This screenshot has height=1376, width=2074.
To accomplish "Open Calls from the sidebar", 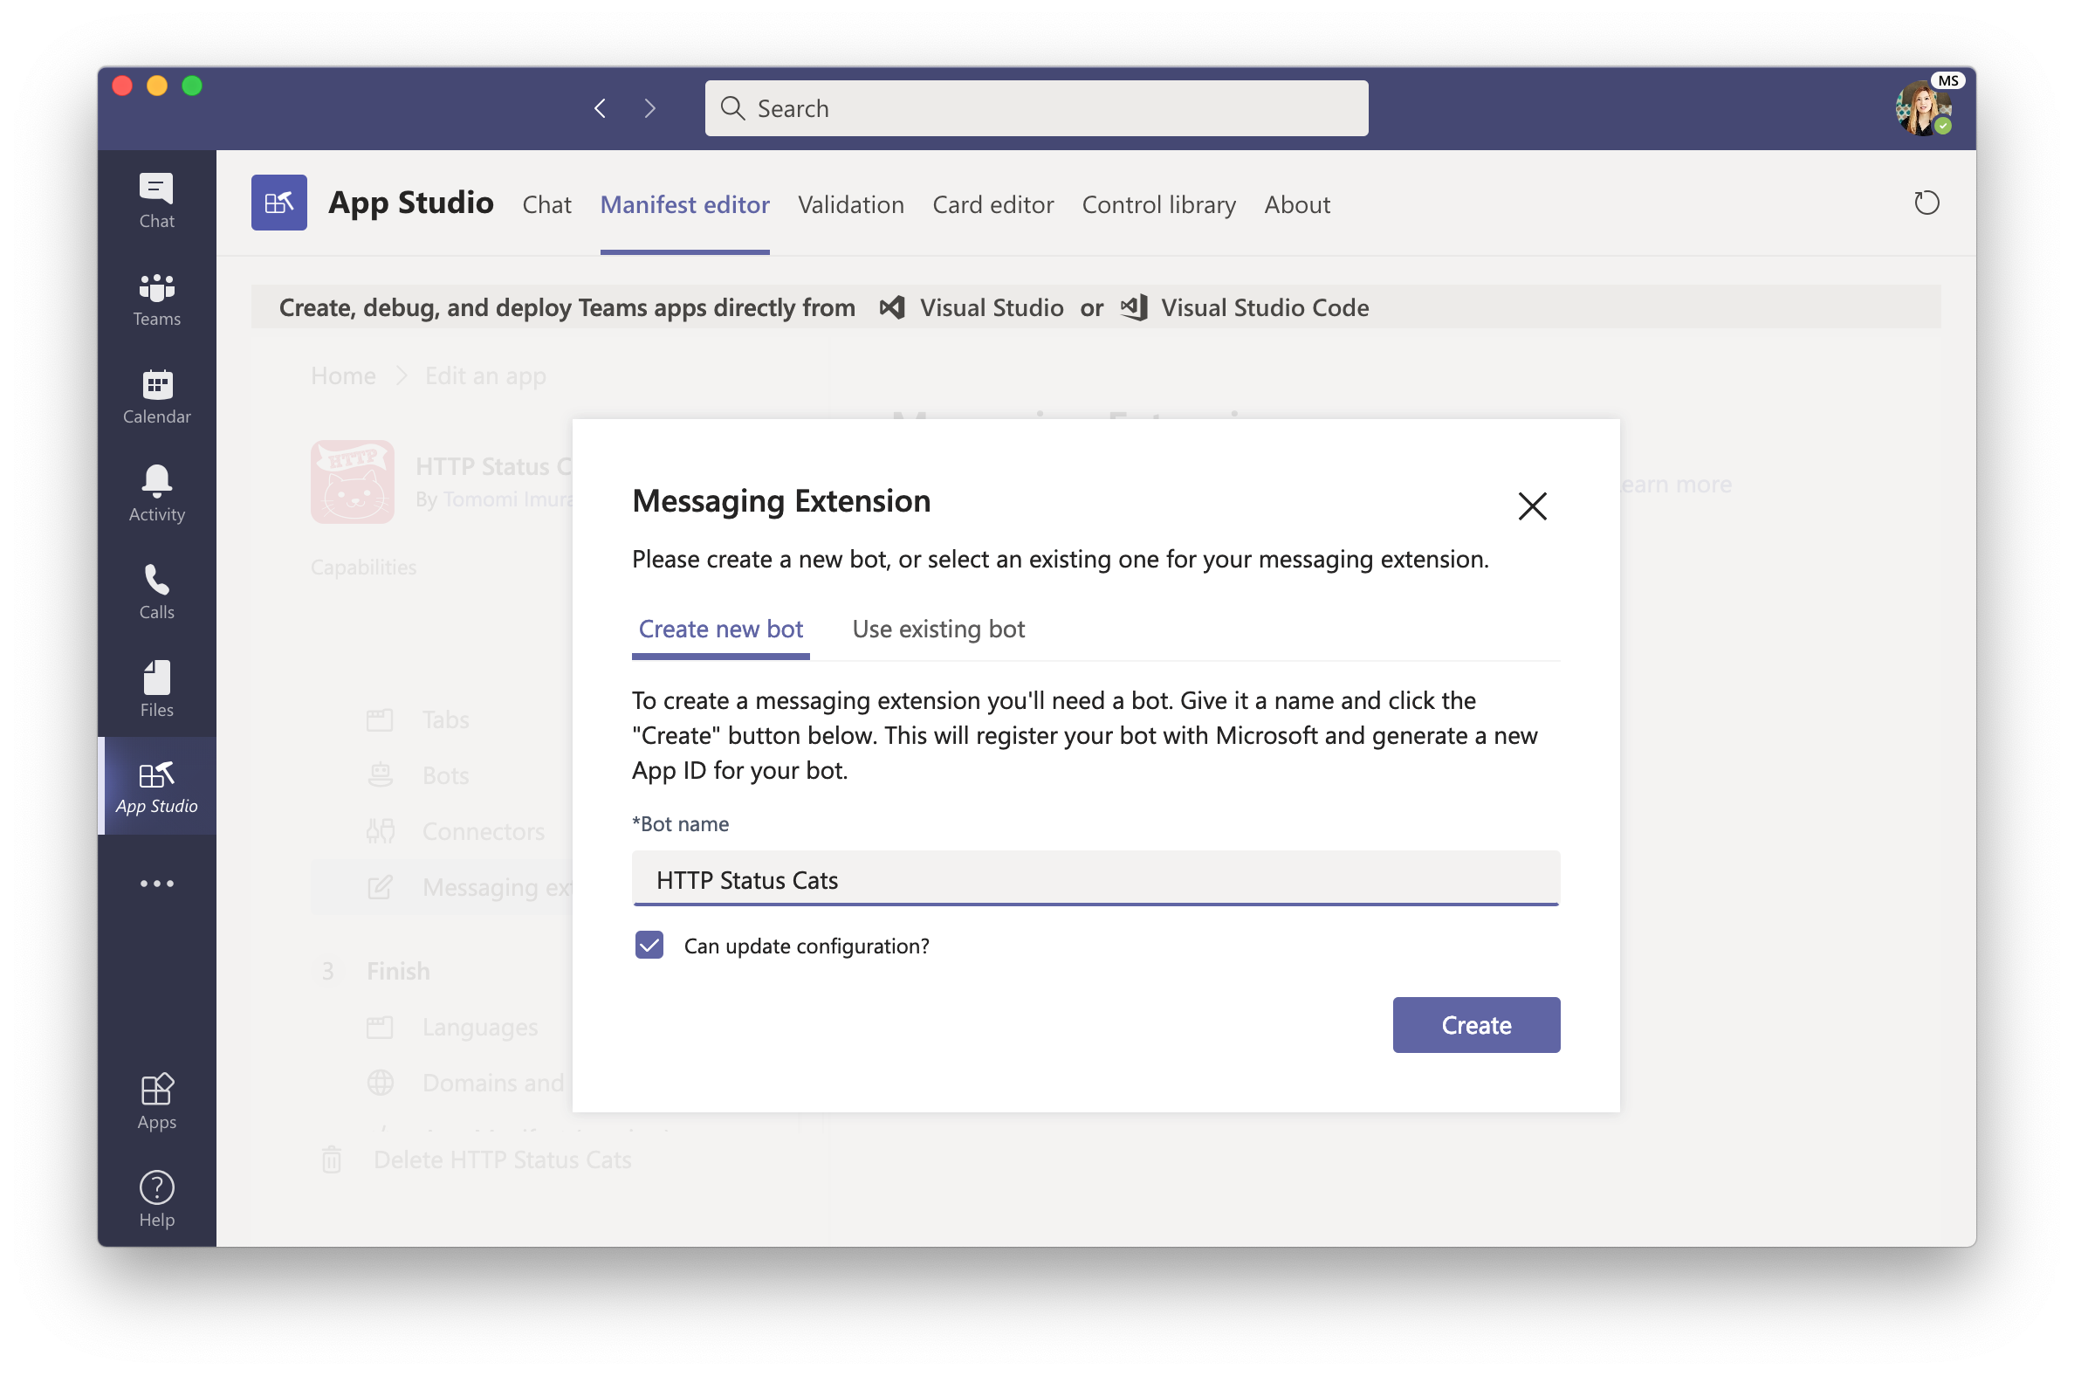I will click(x=156, y=590).
